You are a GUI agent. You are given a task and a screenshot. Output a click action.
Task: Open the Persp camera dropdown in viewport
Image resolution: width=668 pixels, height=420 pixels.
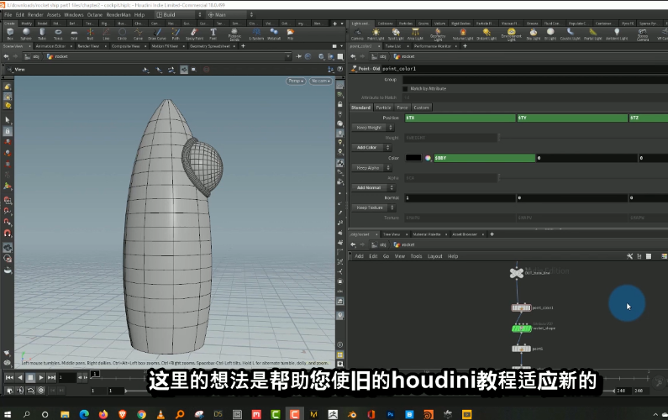point(296,81)
